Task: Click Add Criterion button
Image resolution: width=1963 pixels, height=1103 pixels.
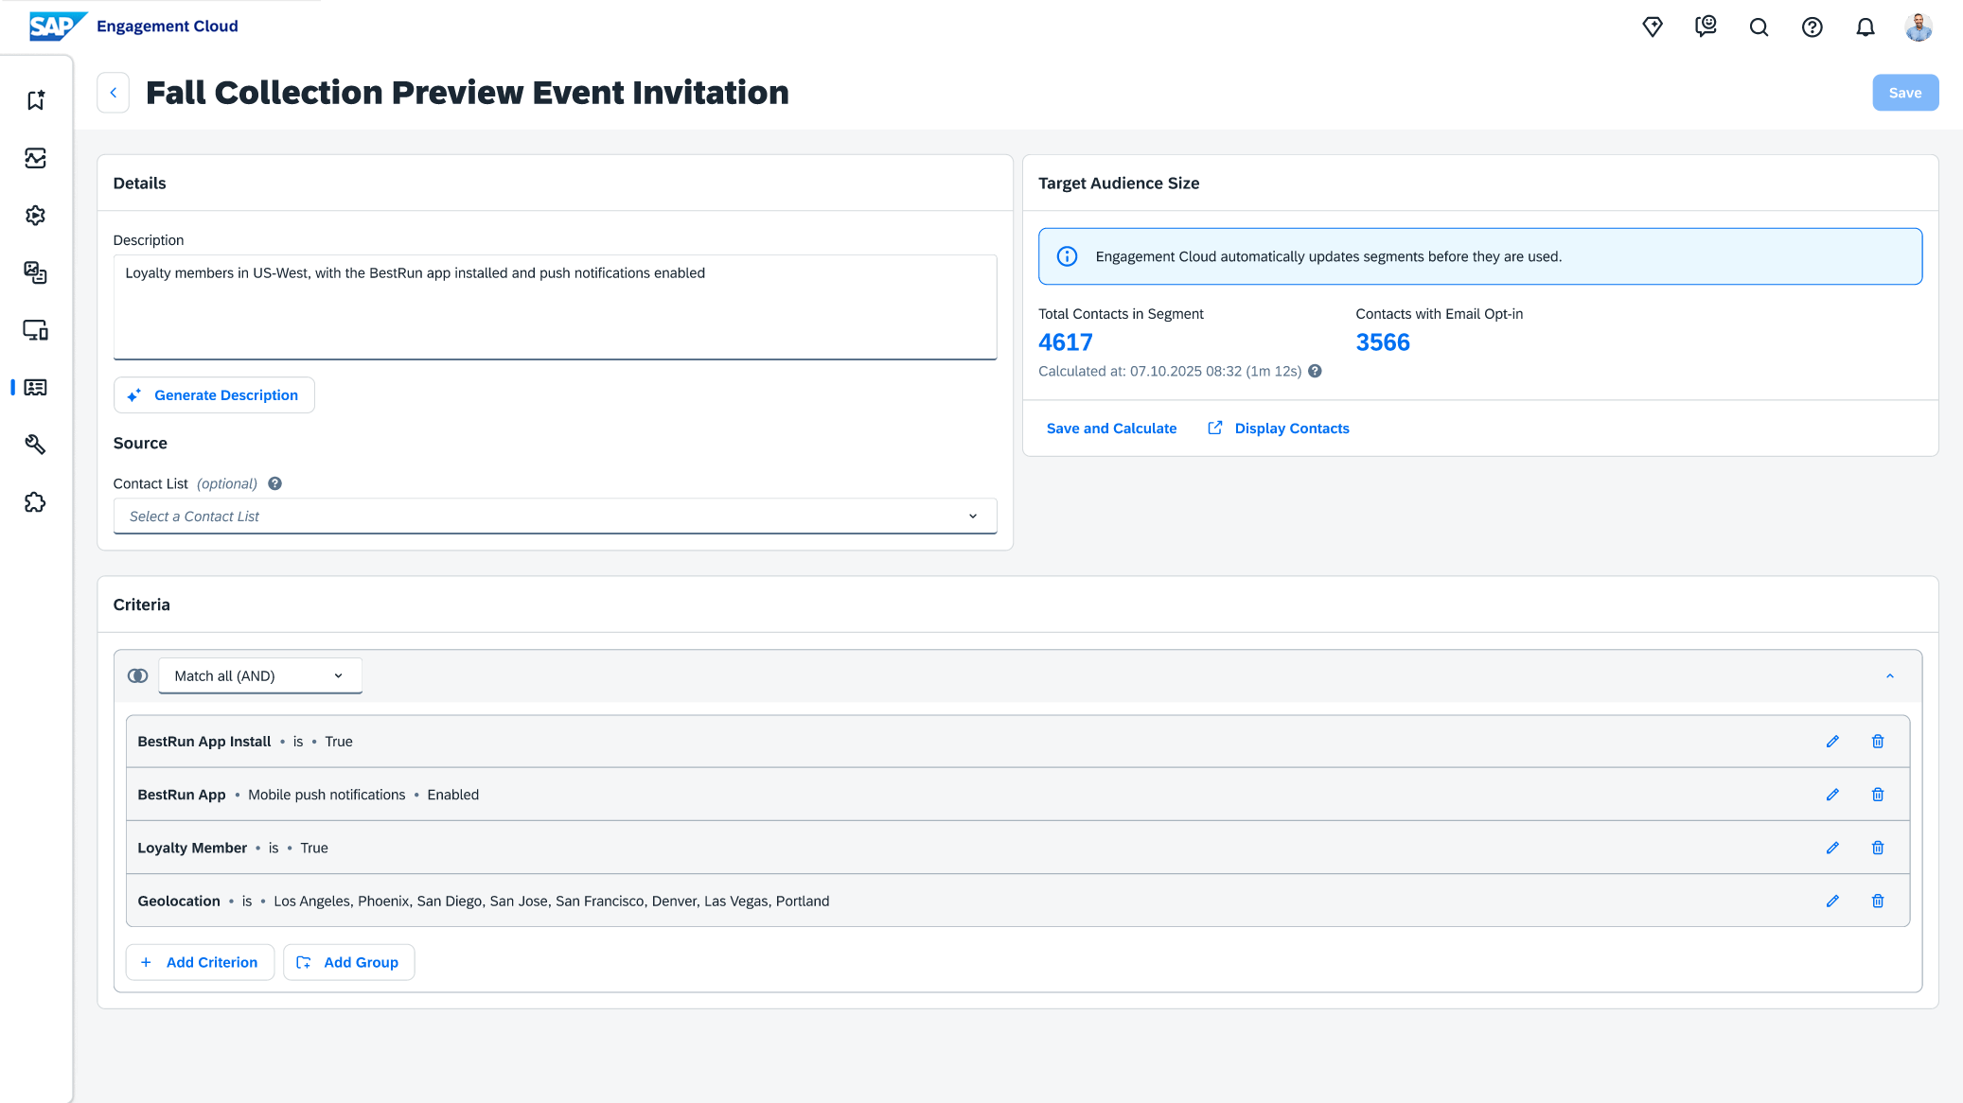Action: pyautogui.click(x=200, y=962)
